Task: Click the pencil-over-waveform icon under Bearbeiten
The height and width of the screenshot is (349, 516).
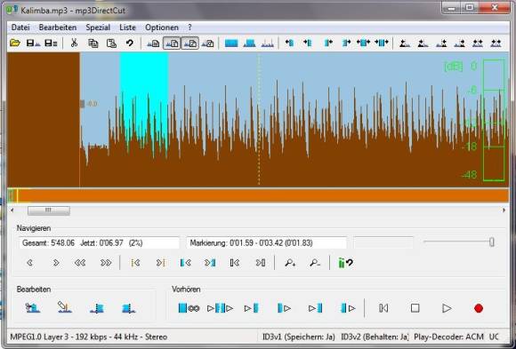Action: [x=64, y=308]
